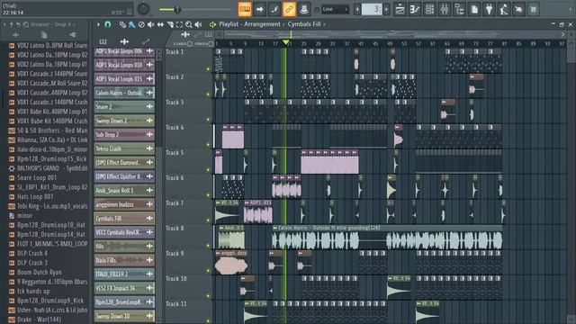
Task: Switch to the third browser plugin tab
Action: point(72,35)
